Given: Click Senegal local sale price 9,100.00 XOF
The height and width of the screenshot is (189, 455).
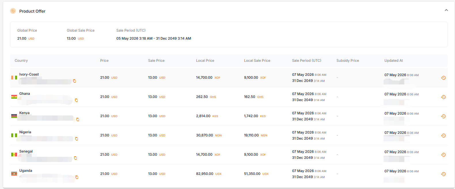Looking at the screenshot, I should click(255, 155).
